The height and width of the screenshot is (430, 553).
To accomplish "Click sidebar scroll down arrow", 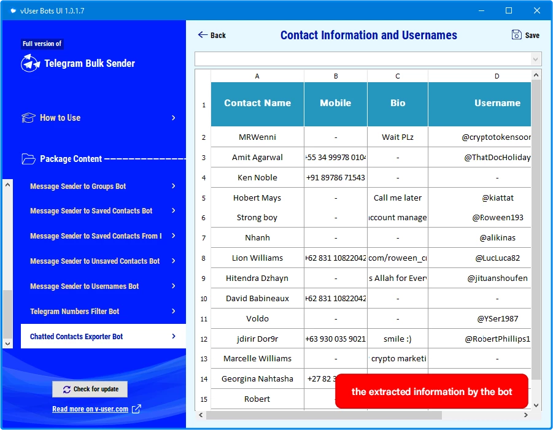I will (x=7, y=344).
